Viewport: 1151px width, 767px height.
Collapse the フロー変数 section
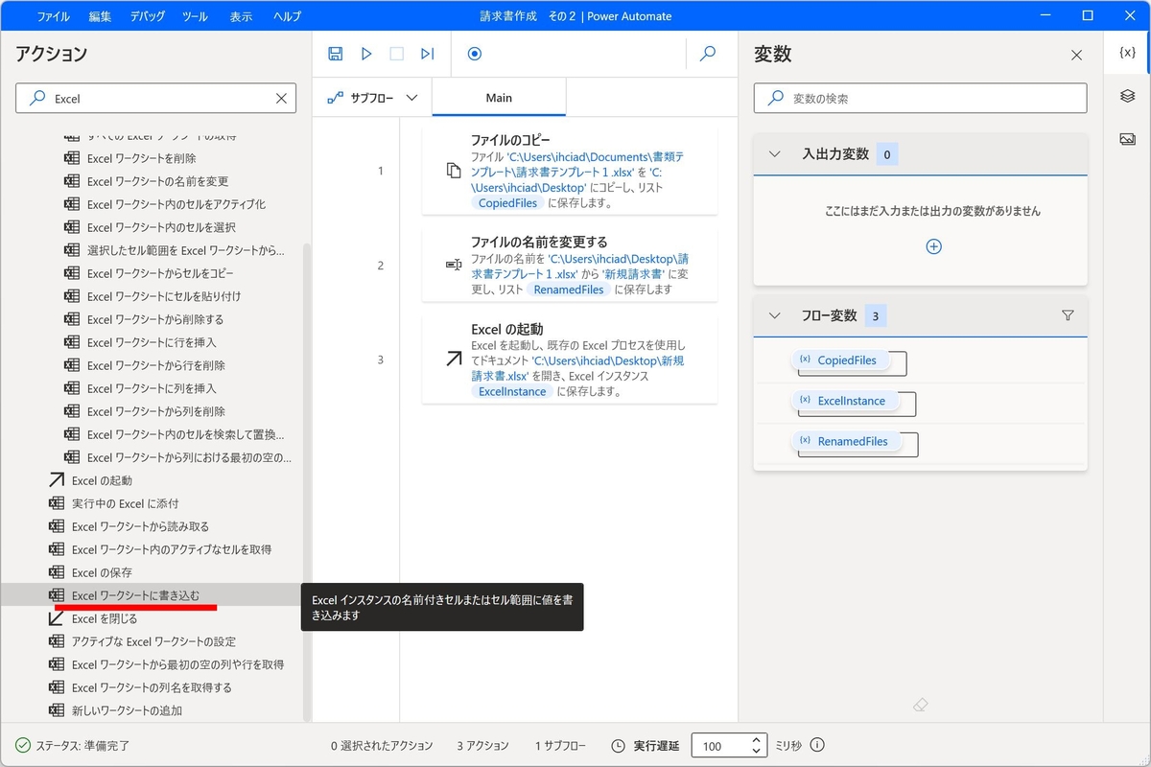(x=775, y=315)
